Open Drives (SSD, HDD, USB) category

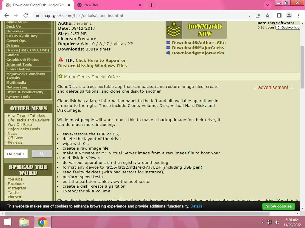[x=28, y=50]
